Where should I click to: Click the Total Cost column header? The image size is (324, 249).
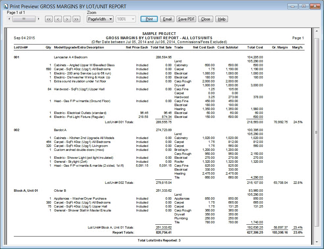pos(255,47)
